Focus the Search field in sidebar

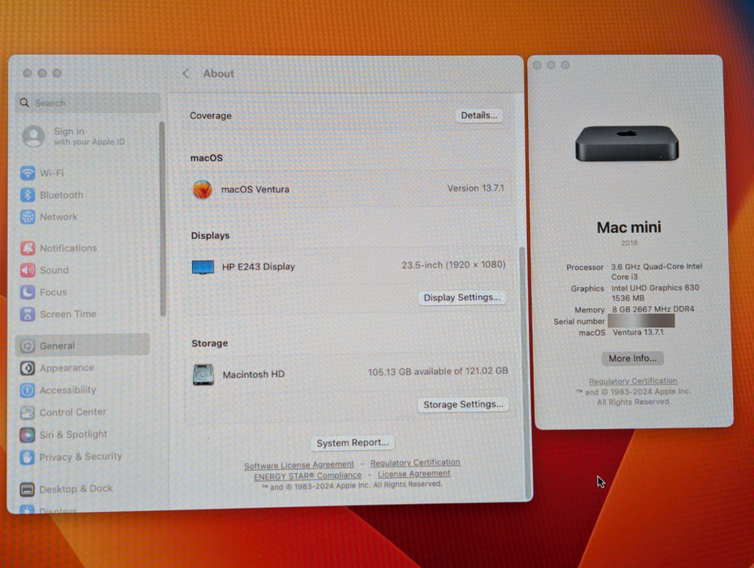click(x=88, y=103)
